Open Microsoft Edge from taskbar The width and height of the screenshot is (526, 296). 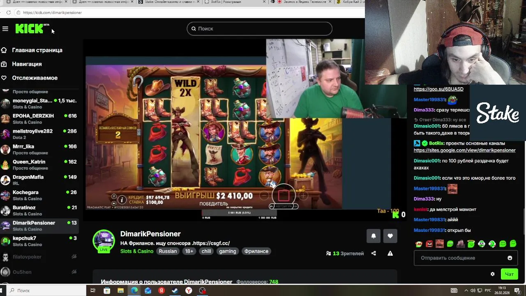pos(134,291)
